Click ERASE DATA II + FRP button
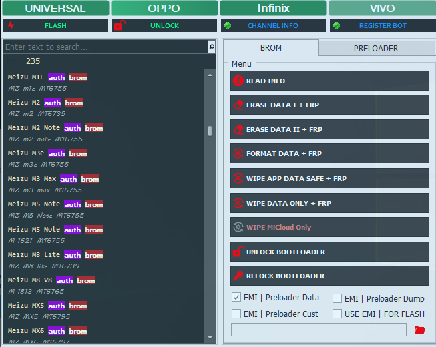This screenshot has width=436, height=347. 329,129
